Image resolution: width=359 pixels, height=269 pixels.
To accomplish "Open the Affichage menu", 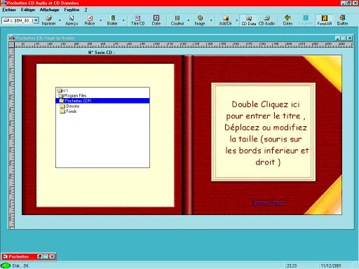I will [x=49, y=10].
